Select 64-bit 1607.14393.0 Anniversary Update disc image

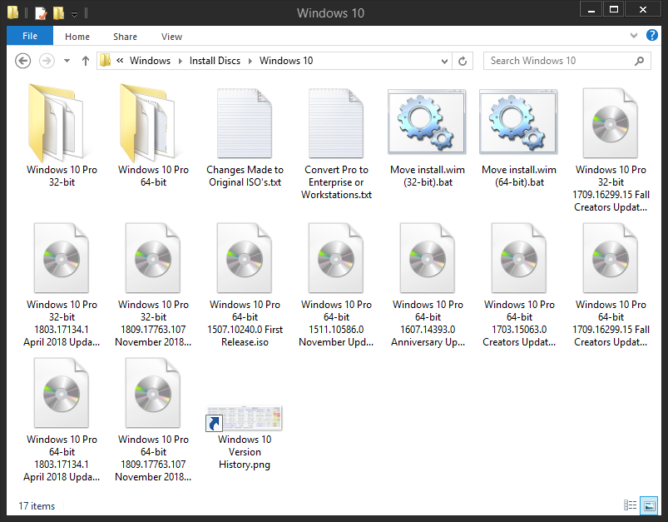pyautogui.click(x=428, y=257)
